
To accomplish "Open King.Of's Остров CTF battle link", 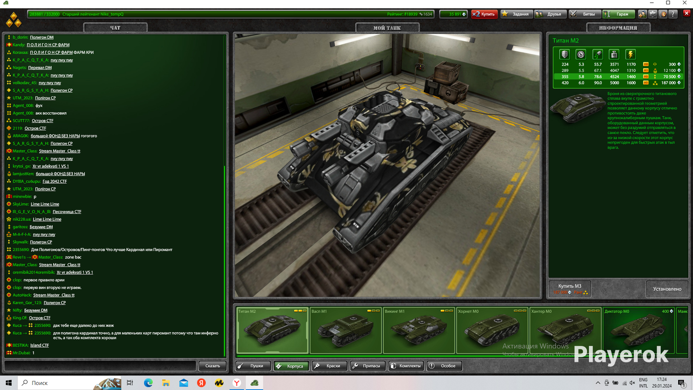I will click(x=39, y=318).
